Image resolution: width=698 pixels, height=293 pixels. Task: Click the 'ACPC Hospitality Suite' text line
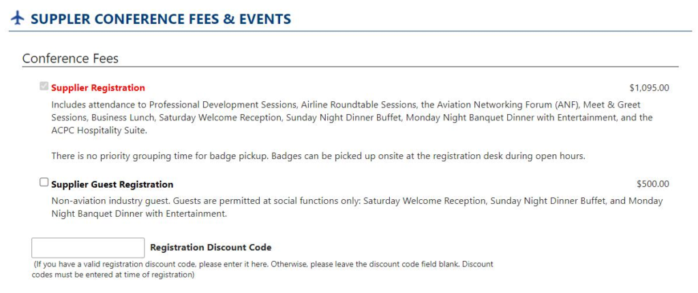coord(98,131)
